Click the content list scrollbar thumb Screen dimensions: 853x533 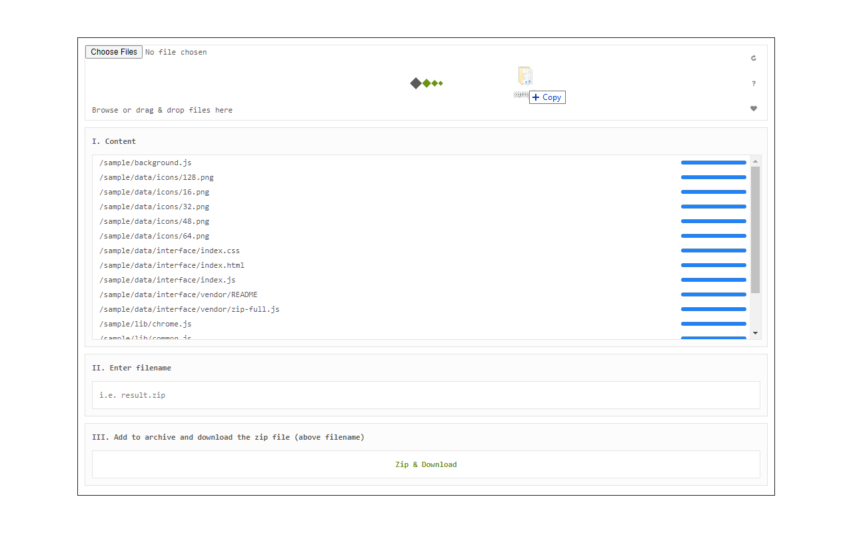755,230
